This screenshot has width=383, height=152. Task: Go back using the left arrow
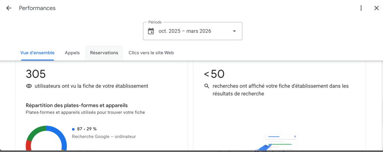pos(9,8)
